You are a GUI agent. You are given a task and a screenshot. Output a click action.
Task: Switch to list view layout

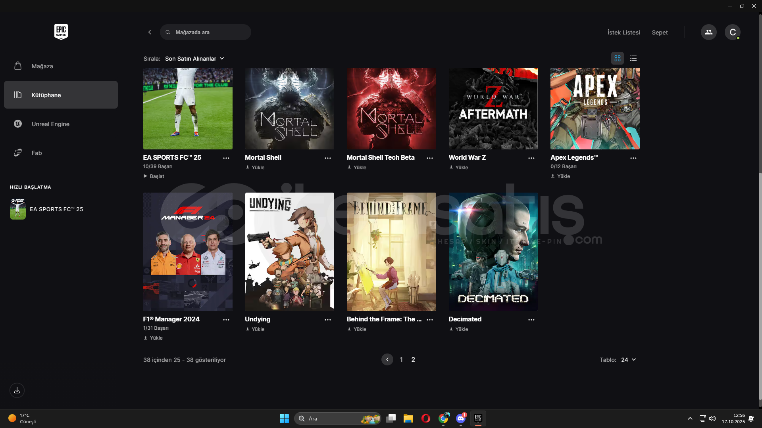tap(633, 58)
